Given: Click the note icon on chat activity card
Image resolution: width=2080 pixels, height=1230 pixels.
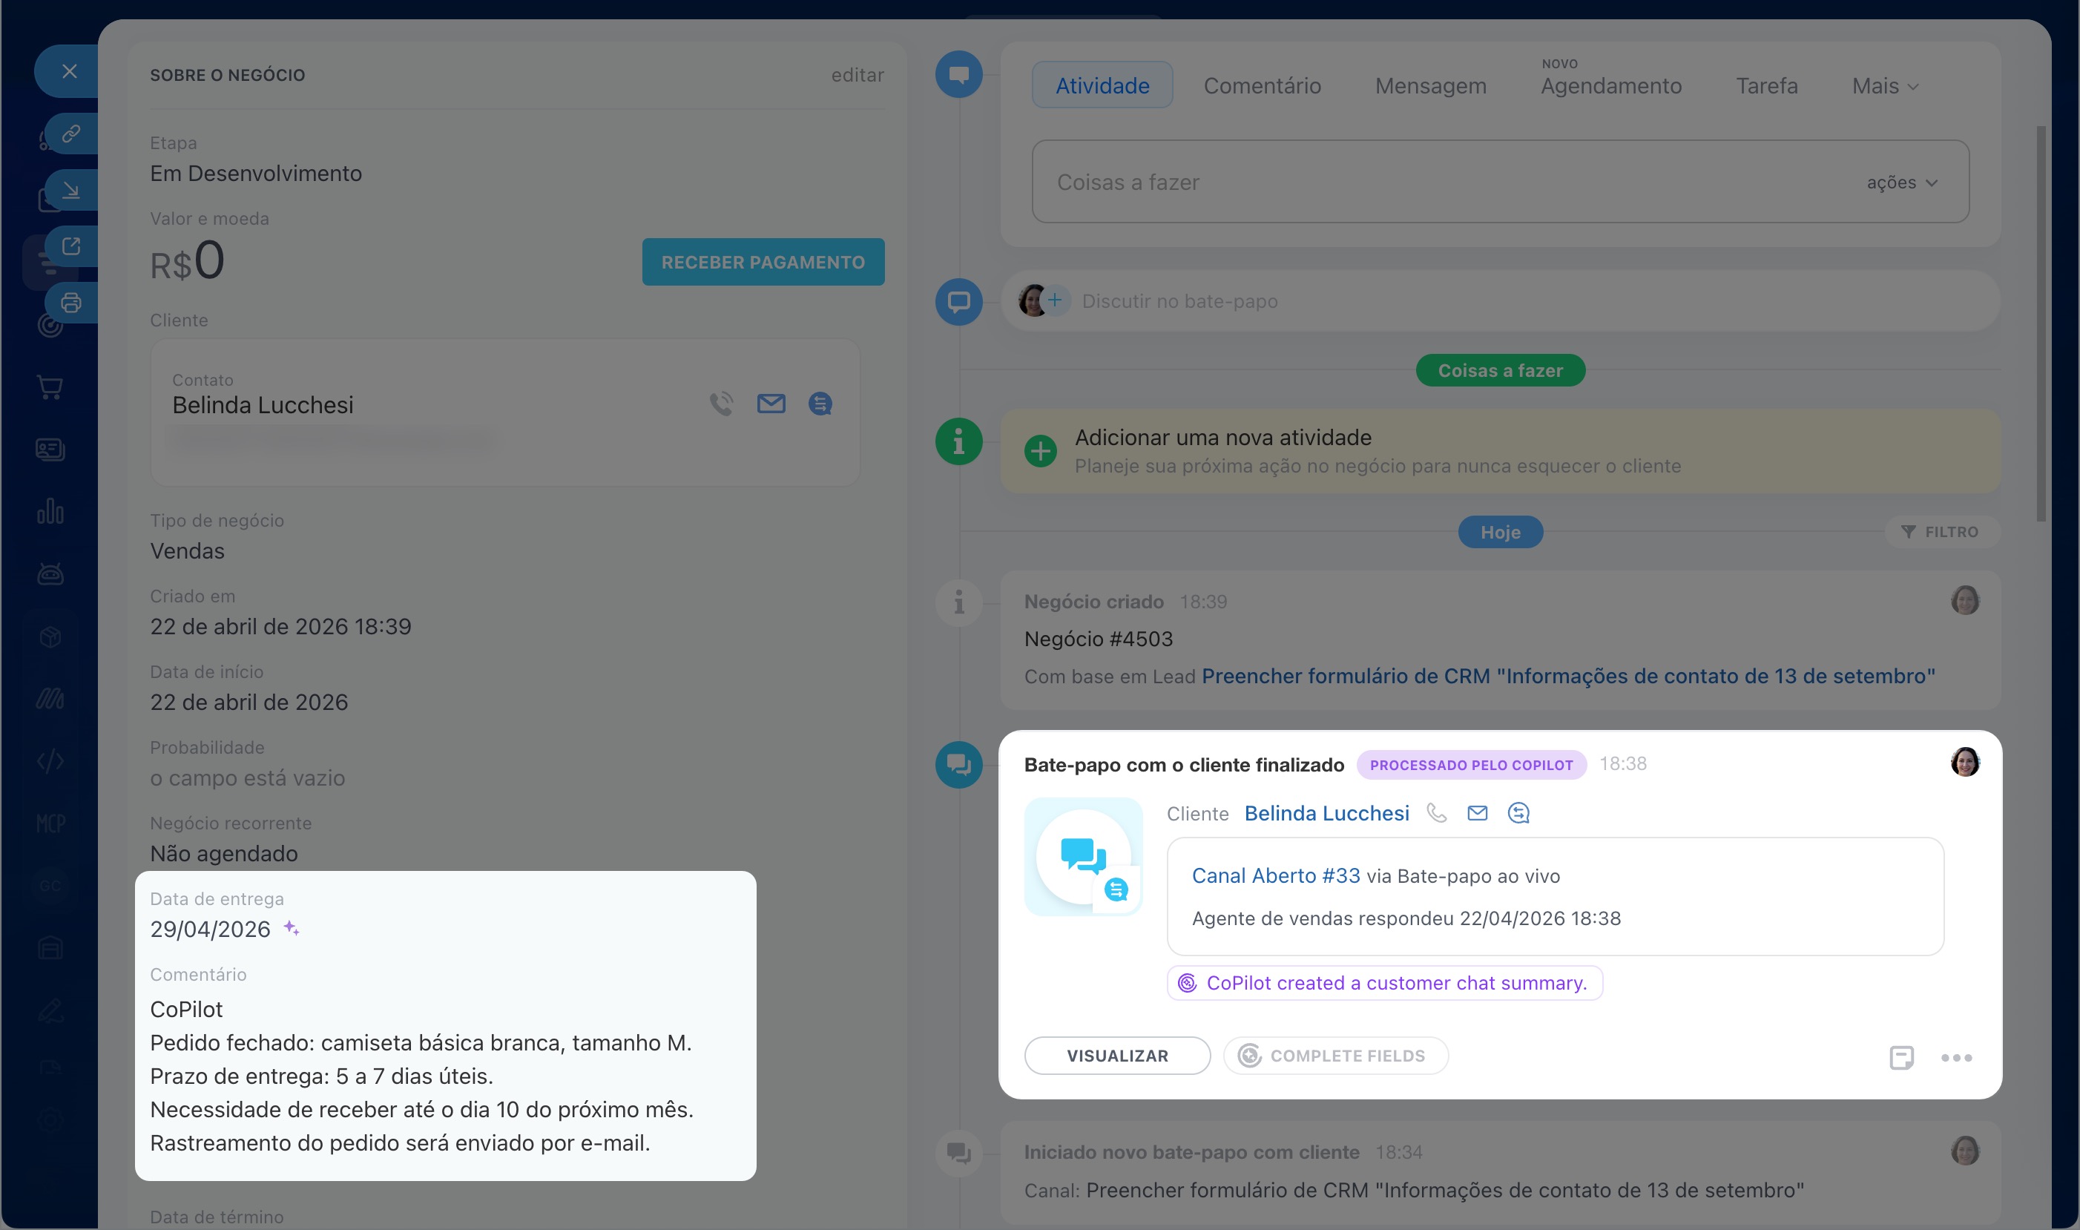Looking at the screenshot, I should point(1901,1058).
